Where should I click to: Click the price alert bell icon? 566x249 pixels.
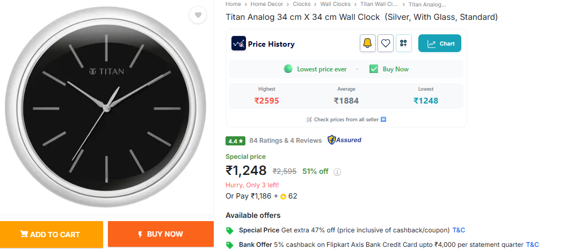(368, 43)
